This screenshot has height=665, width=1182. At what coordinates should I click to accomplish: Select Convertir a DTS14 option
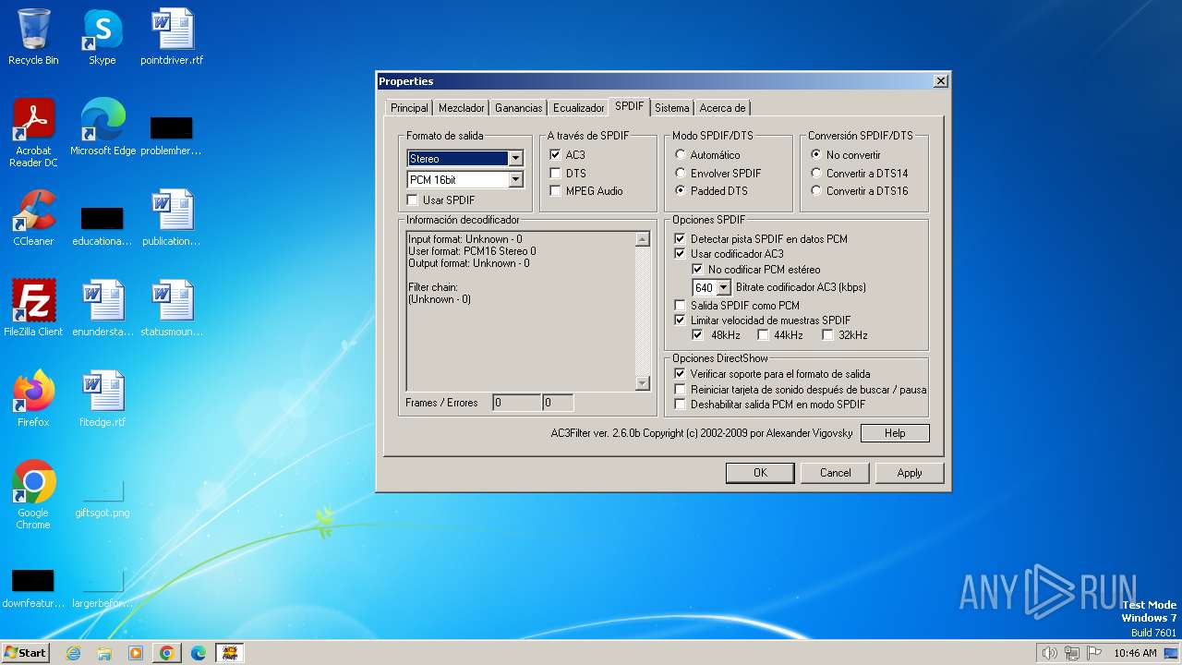pyautogui.click(x=816, y=173)
